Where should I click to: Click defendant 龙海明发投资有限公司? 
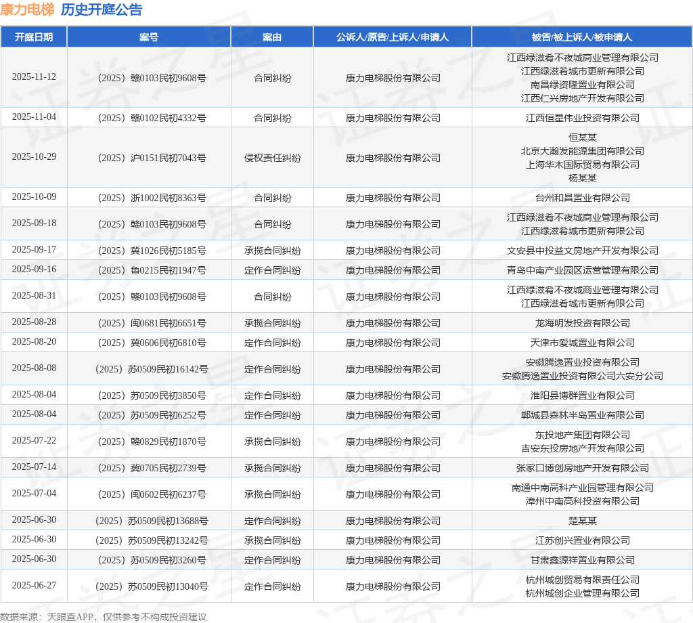tap(582, 323)
